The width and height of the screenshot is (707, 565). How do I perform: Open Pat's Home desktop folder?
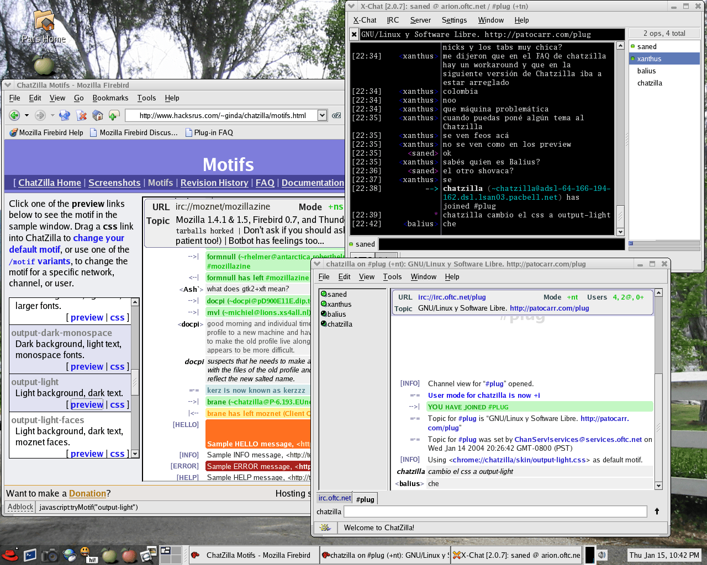click(44, 26)
